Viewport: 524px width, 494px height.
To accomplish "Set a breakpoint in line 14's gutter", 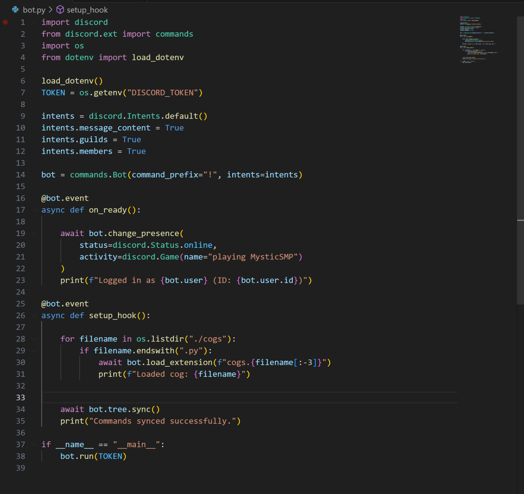I will (6, 174).
